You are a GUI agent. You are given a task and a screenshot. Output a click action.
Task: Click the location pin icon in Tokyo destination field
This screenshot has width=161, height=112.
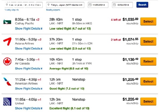pyautogui.click(x=49, y=5)
